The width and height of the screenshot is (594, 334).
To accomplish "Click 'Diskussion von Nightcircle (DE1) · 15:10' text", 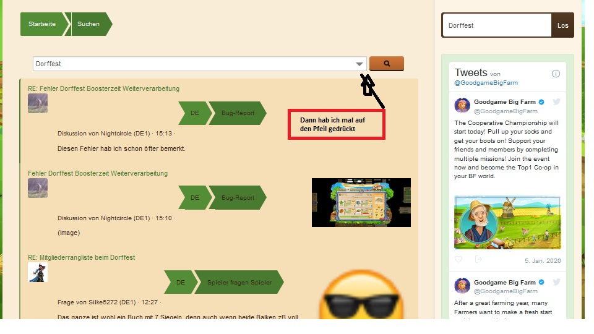I will tap(116, 218).
